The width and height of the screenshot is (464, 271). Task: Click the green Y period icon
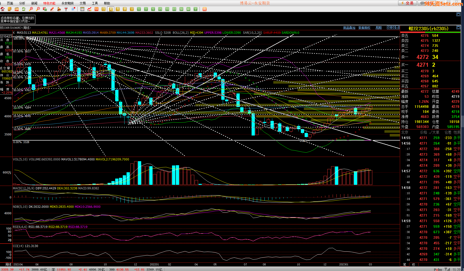click(x=196, y=9)
